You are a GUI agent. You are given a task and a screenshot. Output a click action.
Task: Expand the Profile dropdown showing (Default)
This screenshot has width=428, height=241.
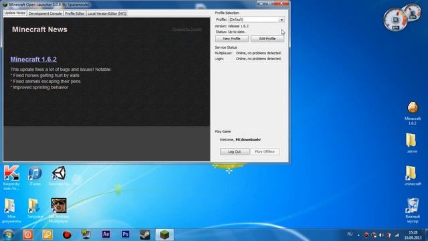tap(256, 19)
